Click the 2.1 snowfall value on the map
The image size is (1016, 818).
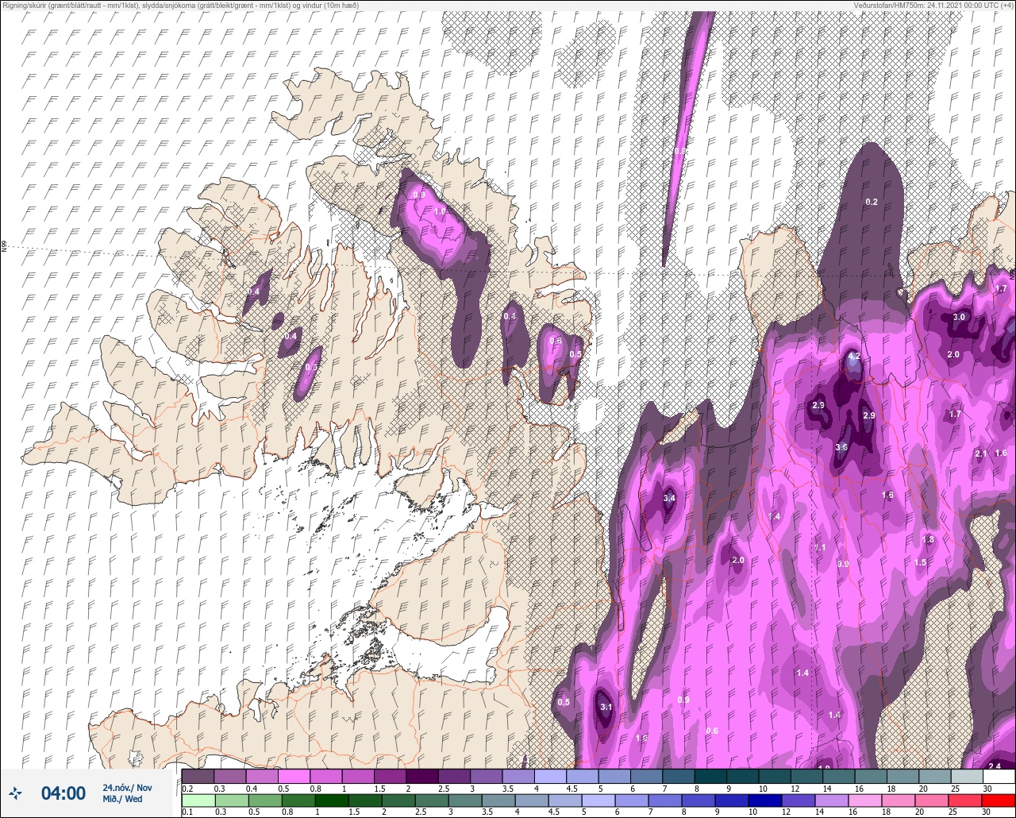(x=981, y=453)
